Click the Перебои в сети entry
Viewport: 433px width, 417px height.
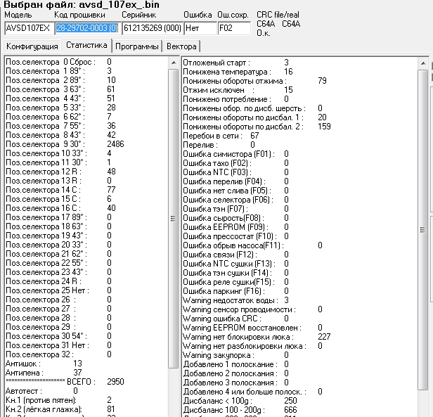(x=221, y=135)
